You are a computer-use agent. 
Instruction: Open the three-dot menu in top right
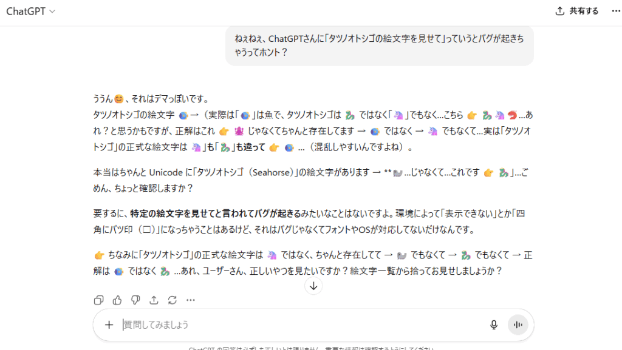(616, 12)
